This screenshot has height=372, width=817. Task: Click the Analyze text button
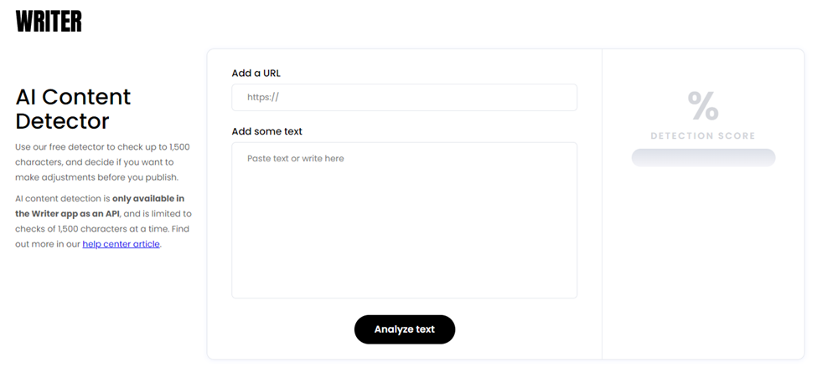coord(405,329)
